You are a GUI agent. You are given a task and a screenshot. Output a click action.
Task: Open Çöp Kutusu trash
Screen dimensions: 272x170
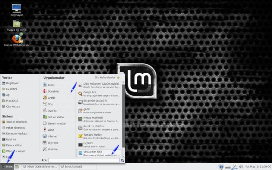click(x=11, y=107)
